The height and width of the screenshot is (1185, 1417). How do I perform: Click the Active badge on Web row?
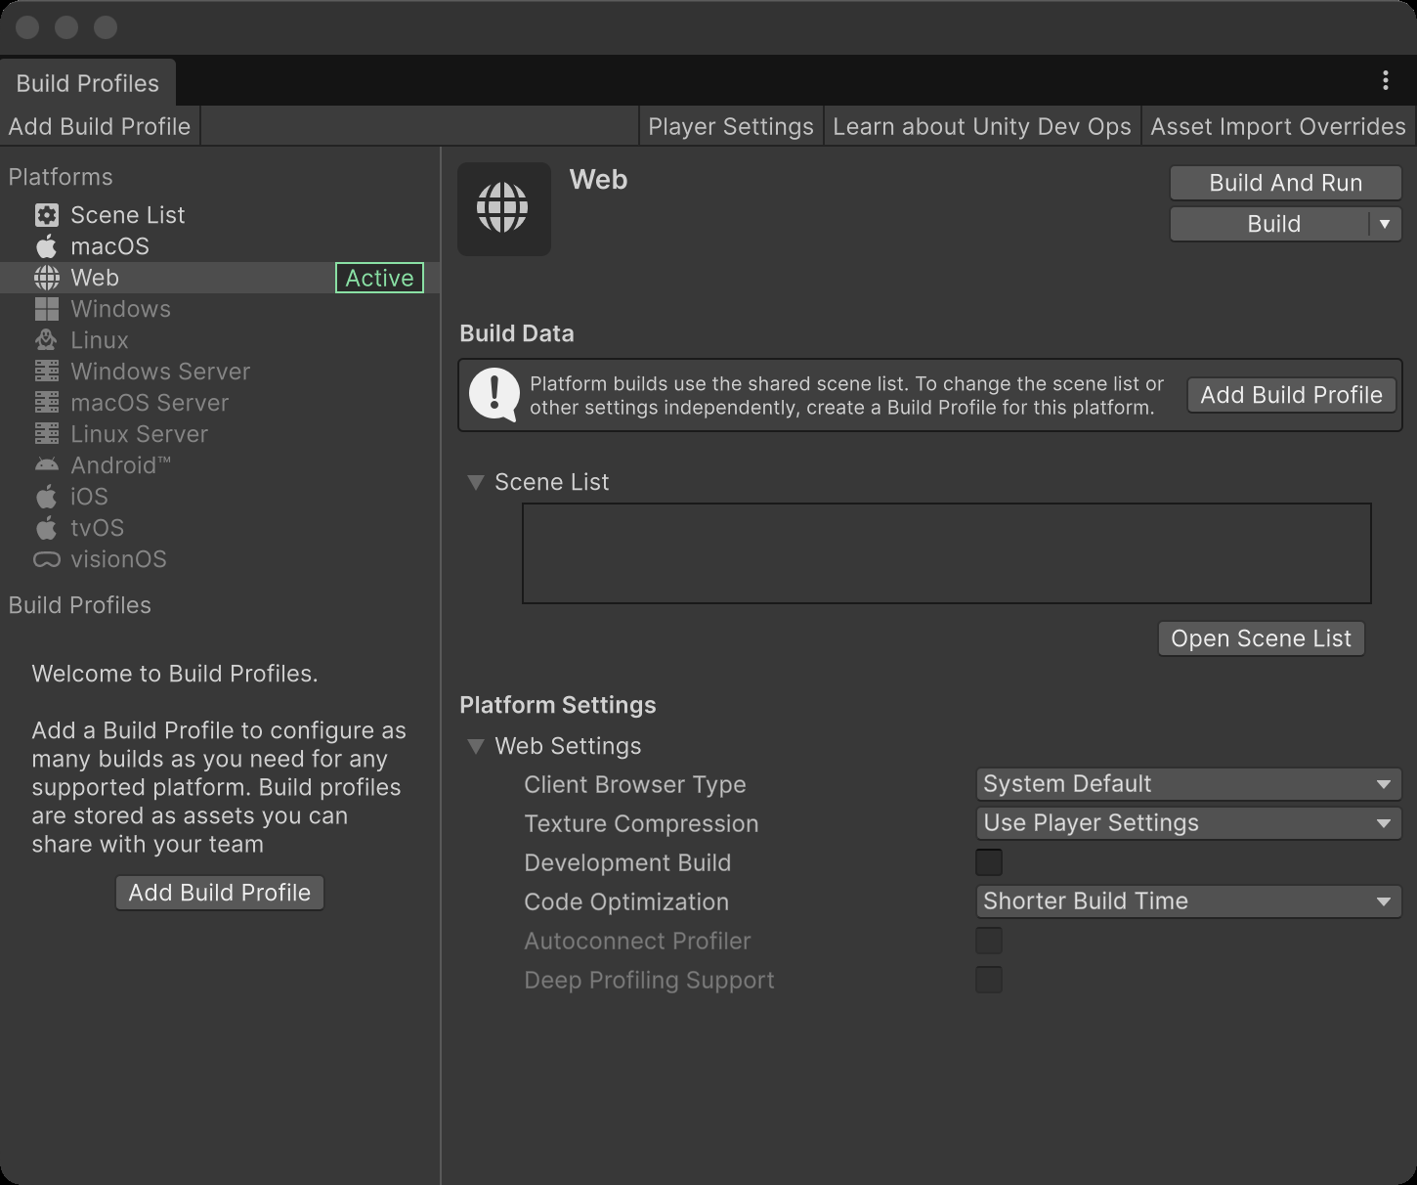[x=379, y=278]
